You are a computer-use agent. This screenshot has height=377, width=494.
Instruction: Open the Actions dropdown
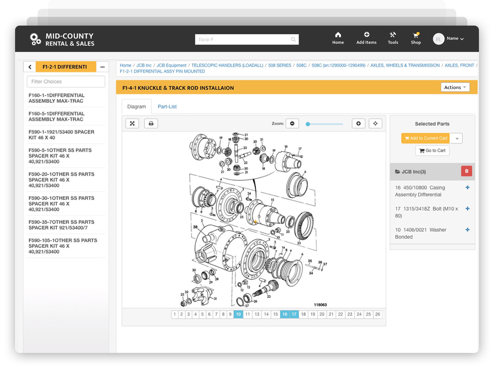(455, 87)
